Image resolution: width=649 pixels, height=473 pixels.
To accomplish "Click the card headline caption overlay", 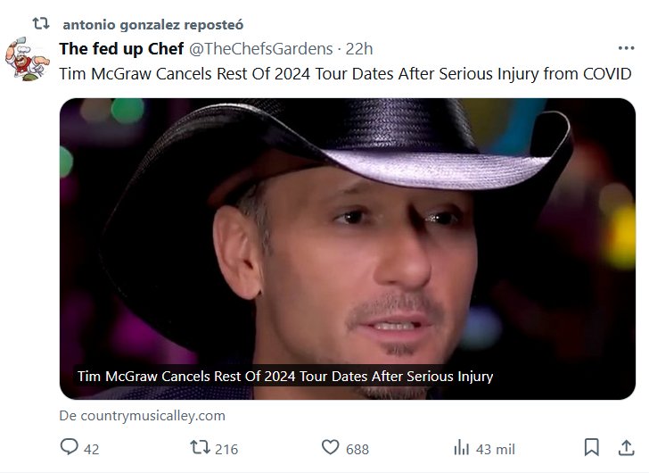I will (x=285, y=377).
